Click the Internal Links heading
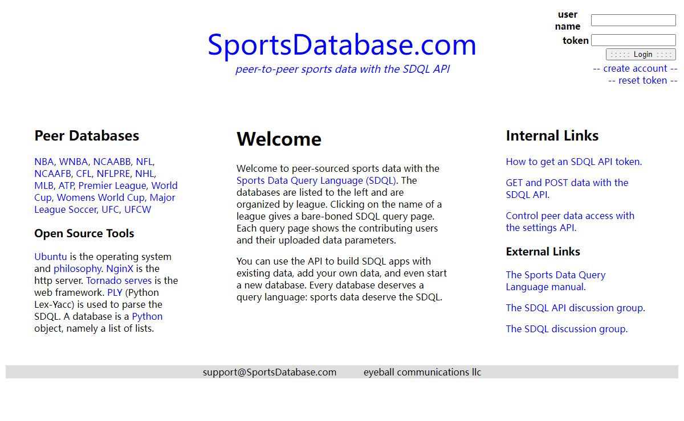 click(x=552, y=135)
